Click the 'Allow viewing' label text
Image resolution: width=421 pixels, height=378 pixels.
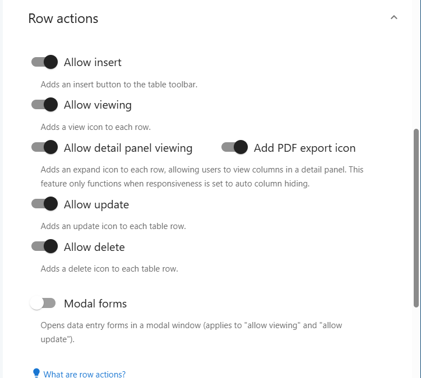click(98, 105)
